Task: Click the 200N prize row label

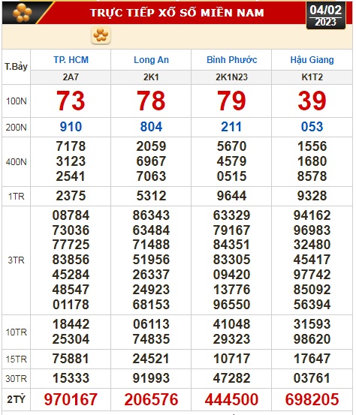Action: (x=17, y=128)
